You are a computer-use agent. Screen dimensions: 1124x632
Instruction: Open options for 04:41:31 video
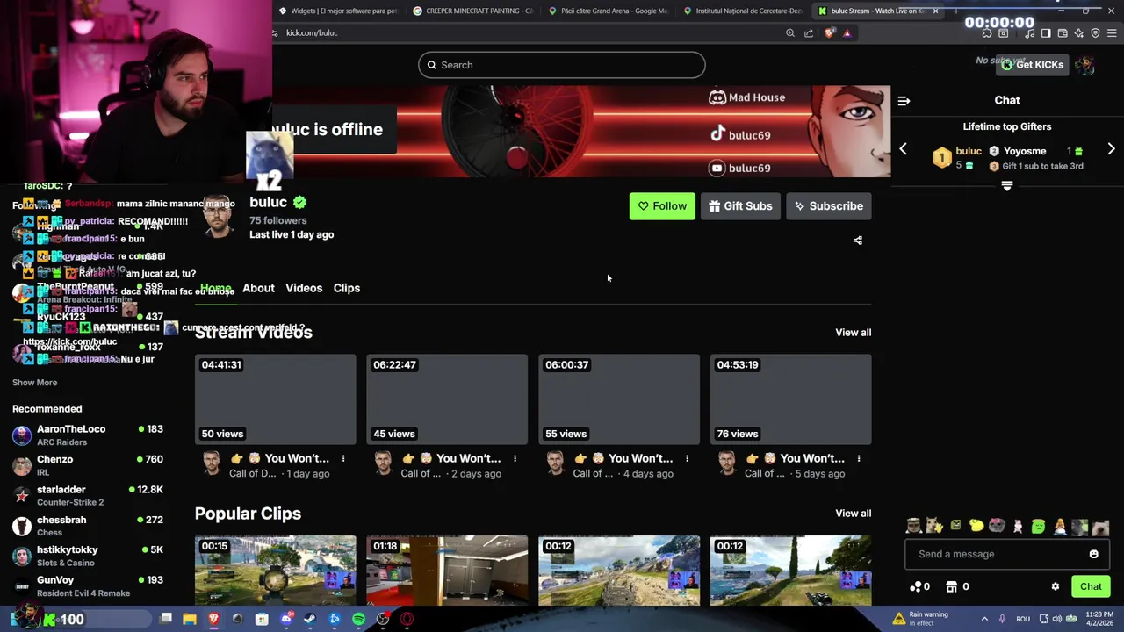tap(343, 458)
